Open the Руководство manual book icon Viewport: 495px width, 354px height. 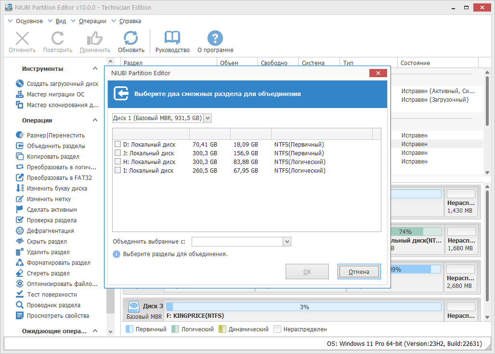coord(172,38)
